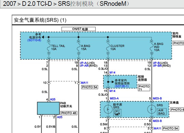
Task: Select the SRS AIR BAG lamp circle symbol
Action: (151, 109)
